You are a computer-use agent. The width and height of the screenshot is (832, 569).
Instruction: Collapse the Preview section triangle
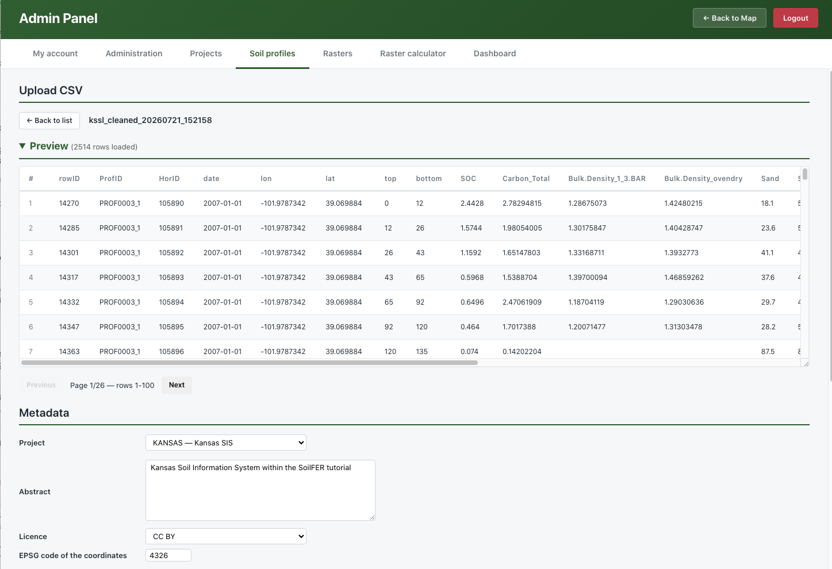[x=22, y=146]
